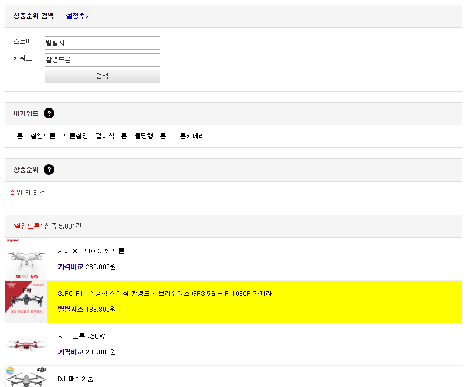This screenshot has width=467, height=387.
Task: Open the SJRC F11 drone thumbnail
Action: pyautogui.click(x=26, y=302)
